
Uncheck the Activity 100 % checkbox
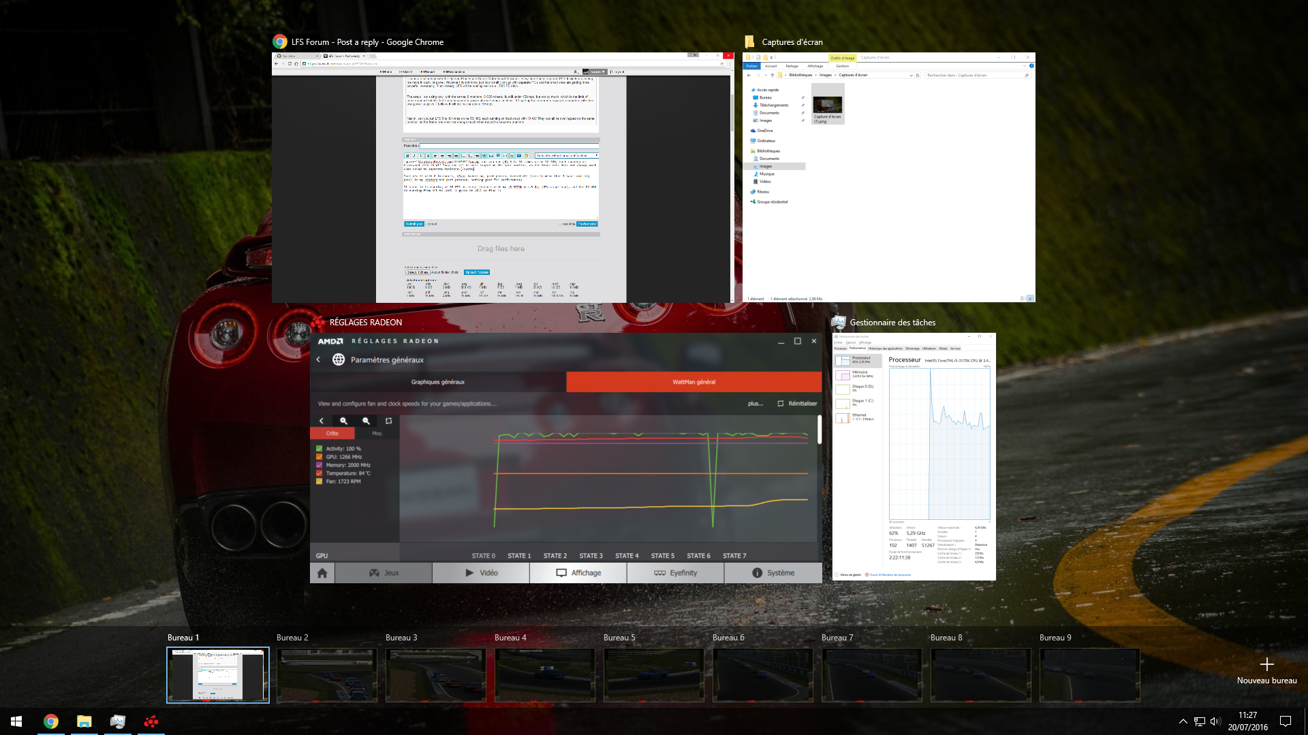[319, 449]
